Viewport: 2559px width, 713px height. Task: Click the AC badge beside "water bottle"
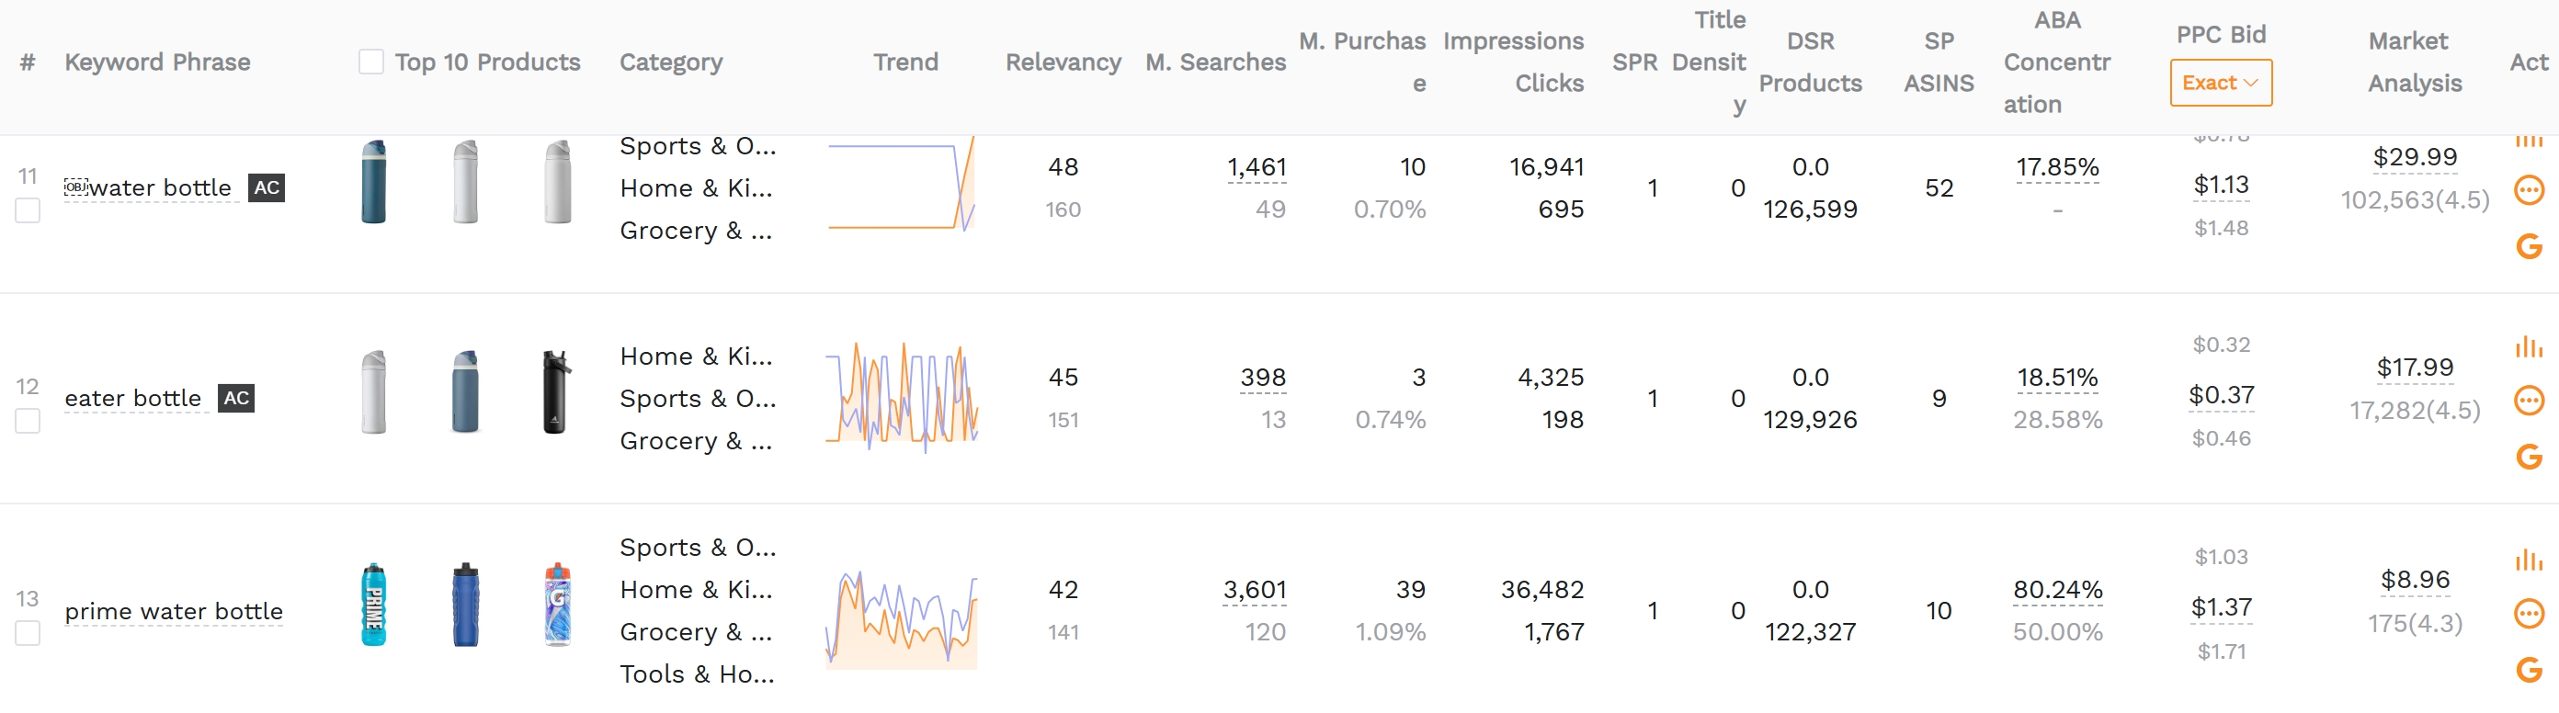pyautogui.click(x=266, y=187)
